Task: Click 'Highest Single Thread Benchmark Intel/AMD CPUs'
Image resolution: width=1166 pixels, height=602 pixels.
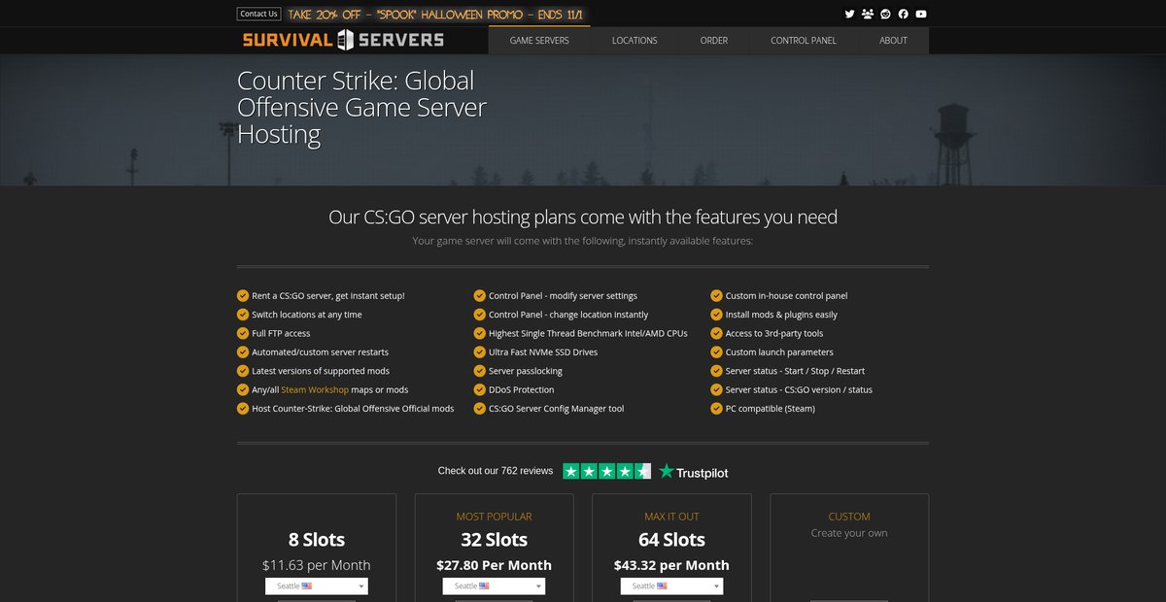Action: (588, 333)
